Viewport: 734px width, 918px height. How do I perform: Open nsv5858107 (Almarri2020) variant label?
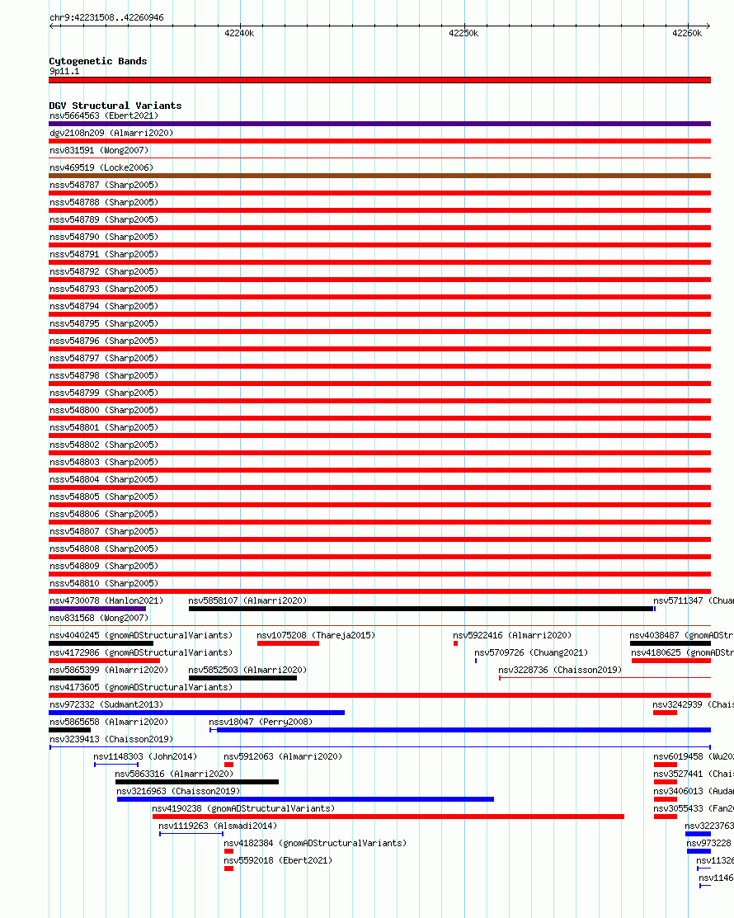pyautogui.click(x=247, y=600)
